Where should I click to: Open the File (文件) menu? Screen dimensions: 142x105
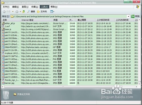click(x=6, y=7)
